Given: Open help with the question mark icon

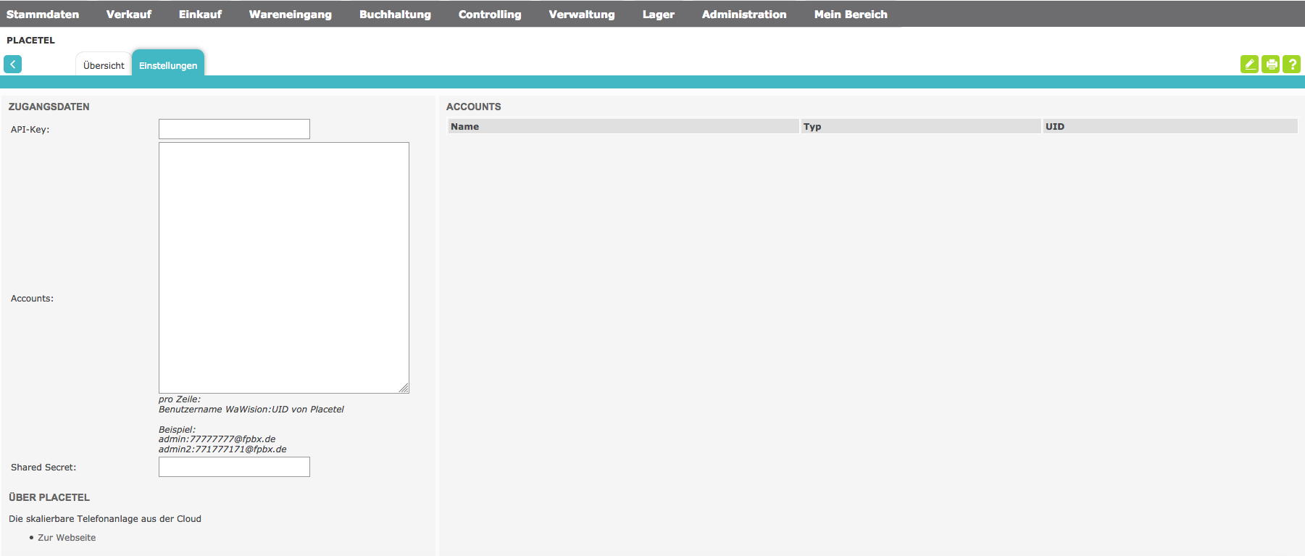Looking at the screenshot, I should coord(1291,65).
